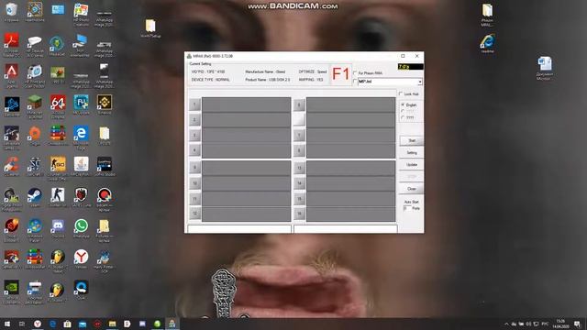The width and height of the screenshot is (587, 330).
Task: Click port button 10
Action: pos(194,183)
